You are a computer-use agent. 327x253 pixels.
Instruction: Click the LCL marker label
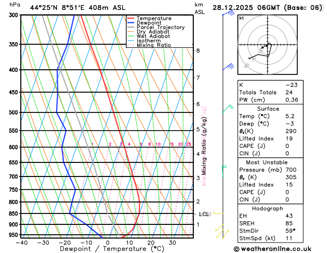click(x=205, y=214)
